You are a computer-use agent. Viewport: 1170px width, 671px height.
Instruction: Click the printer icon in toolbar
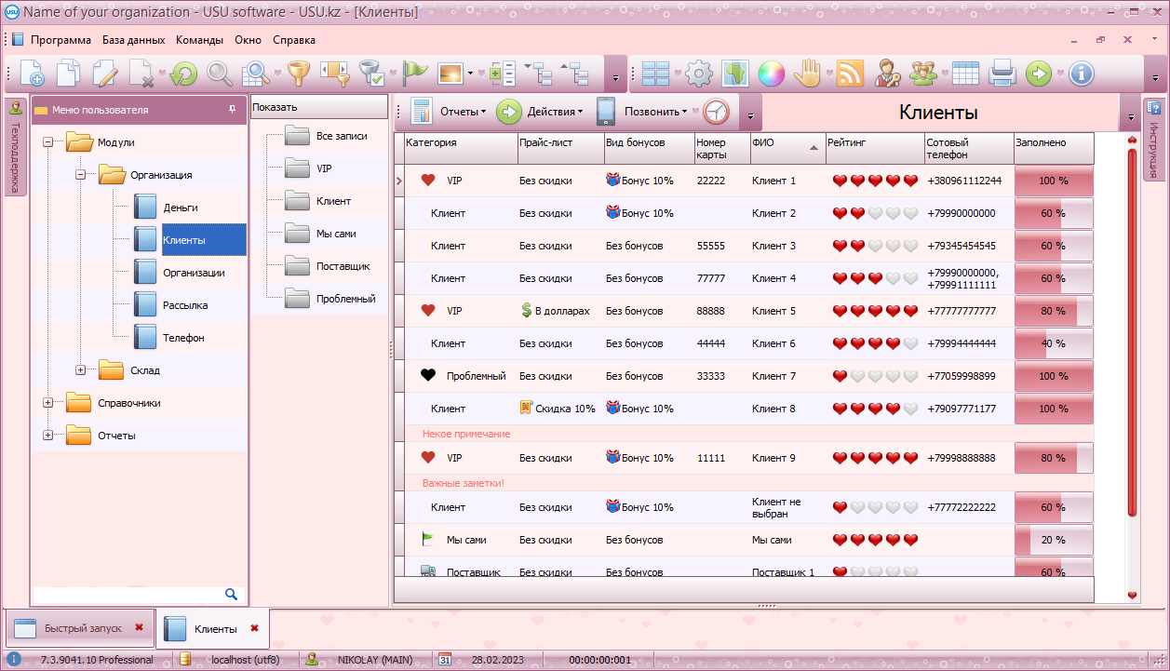click(1002, 73)
